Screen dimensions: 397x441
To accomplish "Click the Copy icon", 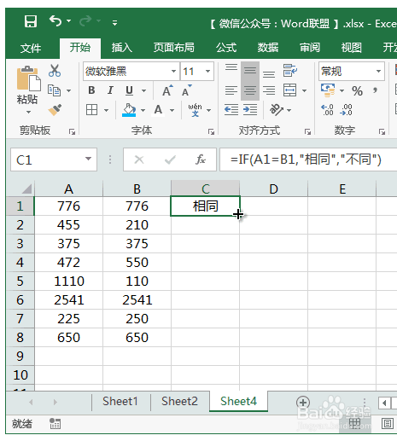I will 54,90.
